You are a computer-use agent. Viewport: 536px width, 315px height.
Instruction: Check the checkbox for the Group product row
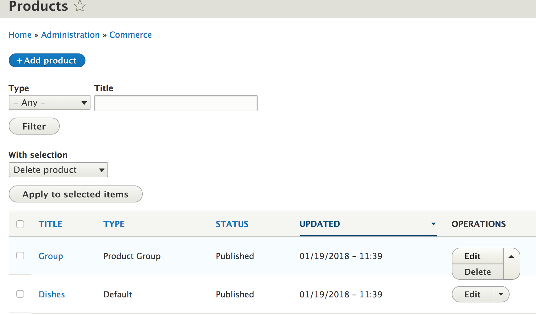[20, 256]
